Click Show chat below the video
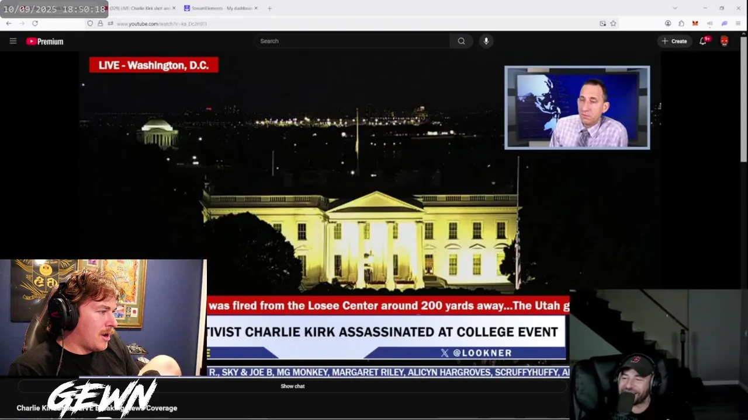The image size is (748, 420). (x=293, y=386)
